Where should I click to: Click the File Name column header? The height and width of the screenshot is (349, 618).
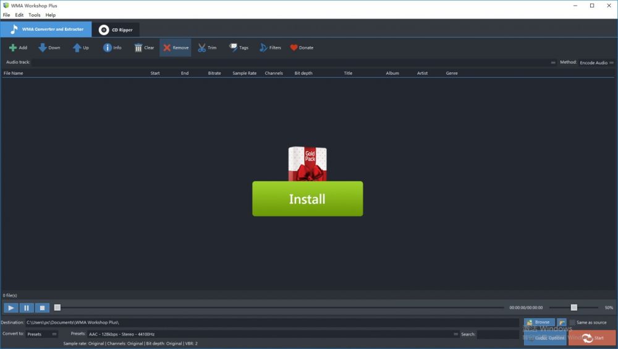click(x=14, y=73)
